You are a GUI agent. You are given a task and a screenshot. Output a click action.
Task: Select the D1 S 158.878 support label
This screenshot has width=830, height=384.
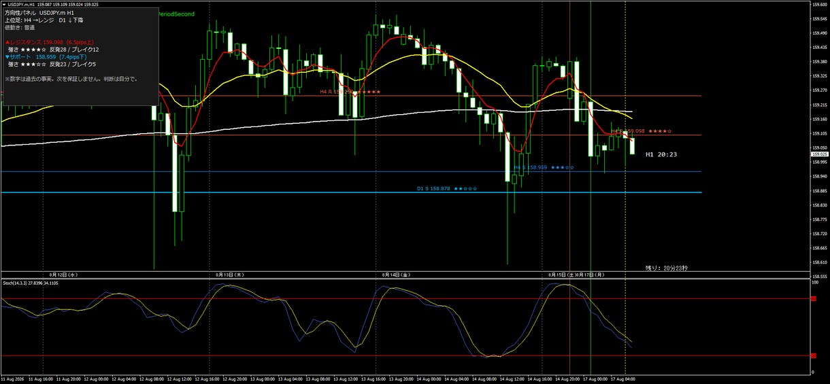pyautogui.click(x=447, y=188)
